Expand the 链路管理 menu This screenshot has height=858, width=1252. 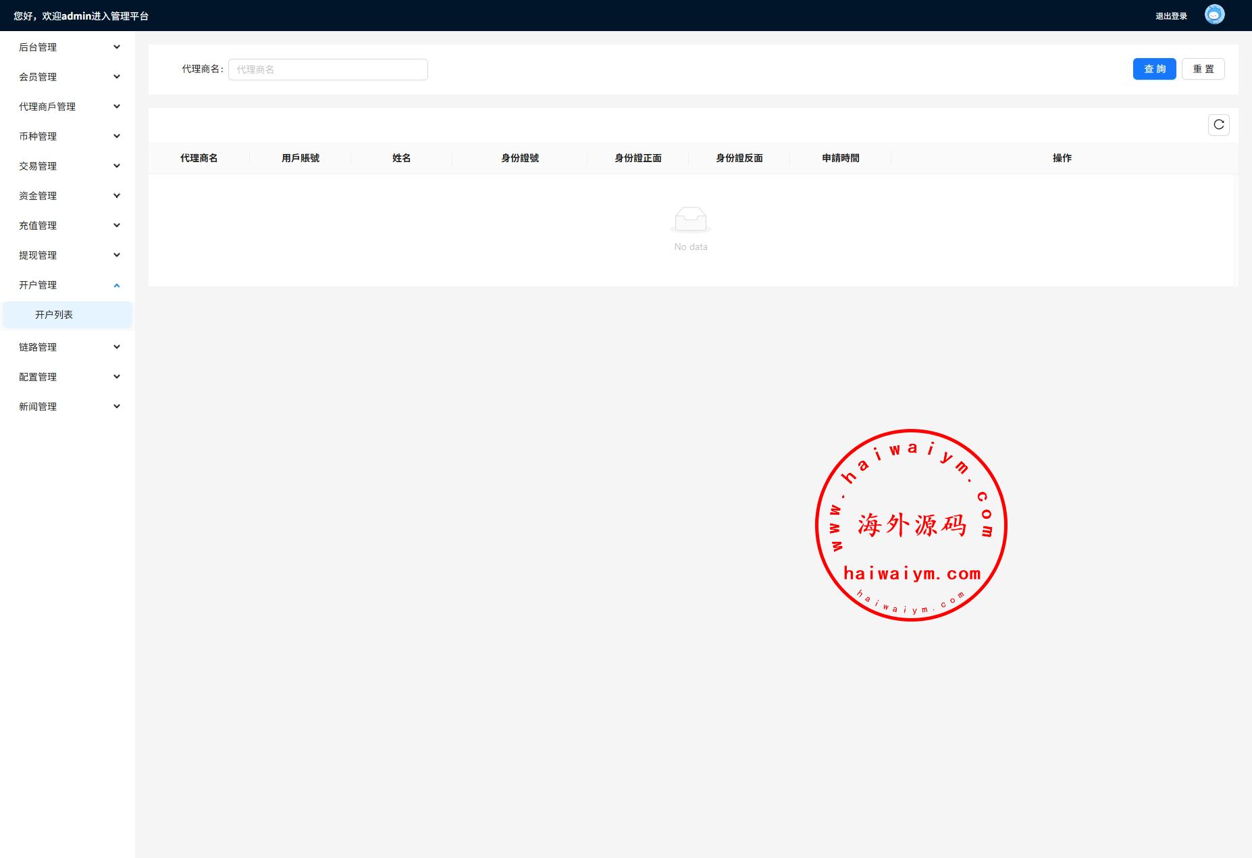[68, 347]
